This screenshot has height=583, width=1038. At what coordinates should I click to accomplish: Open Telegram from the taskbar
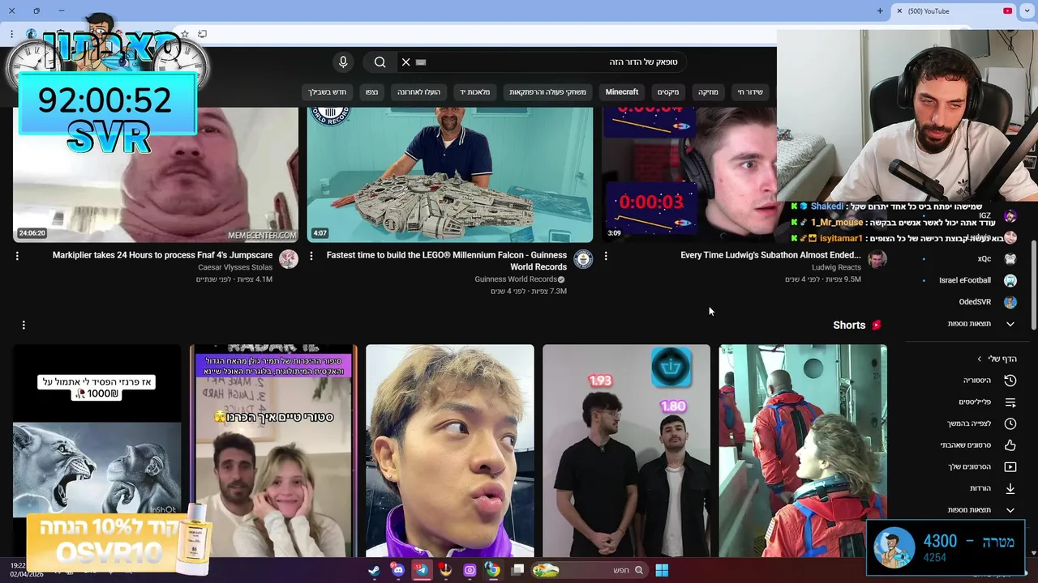click(422, 570)
